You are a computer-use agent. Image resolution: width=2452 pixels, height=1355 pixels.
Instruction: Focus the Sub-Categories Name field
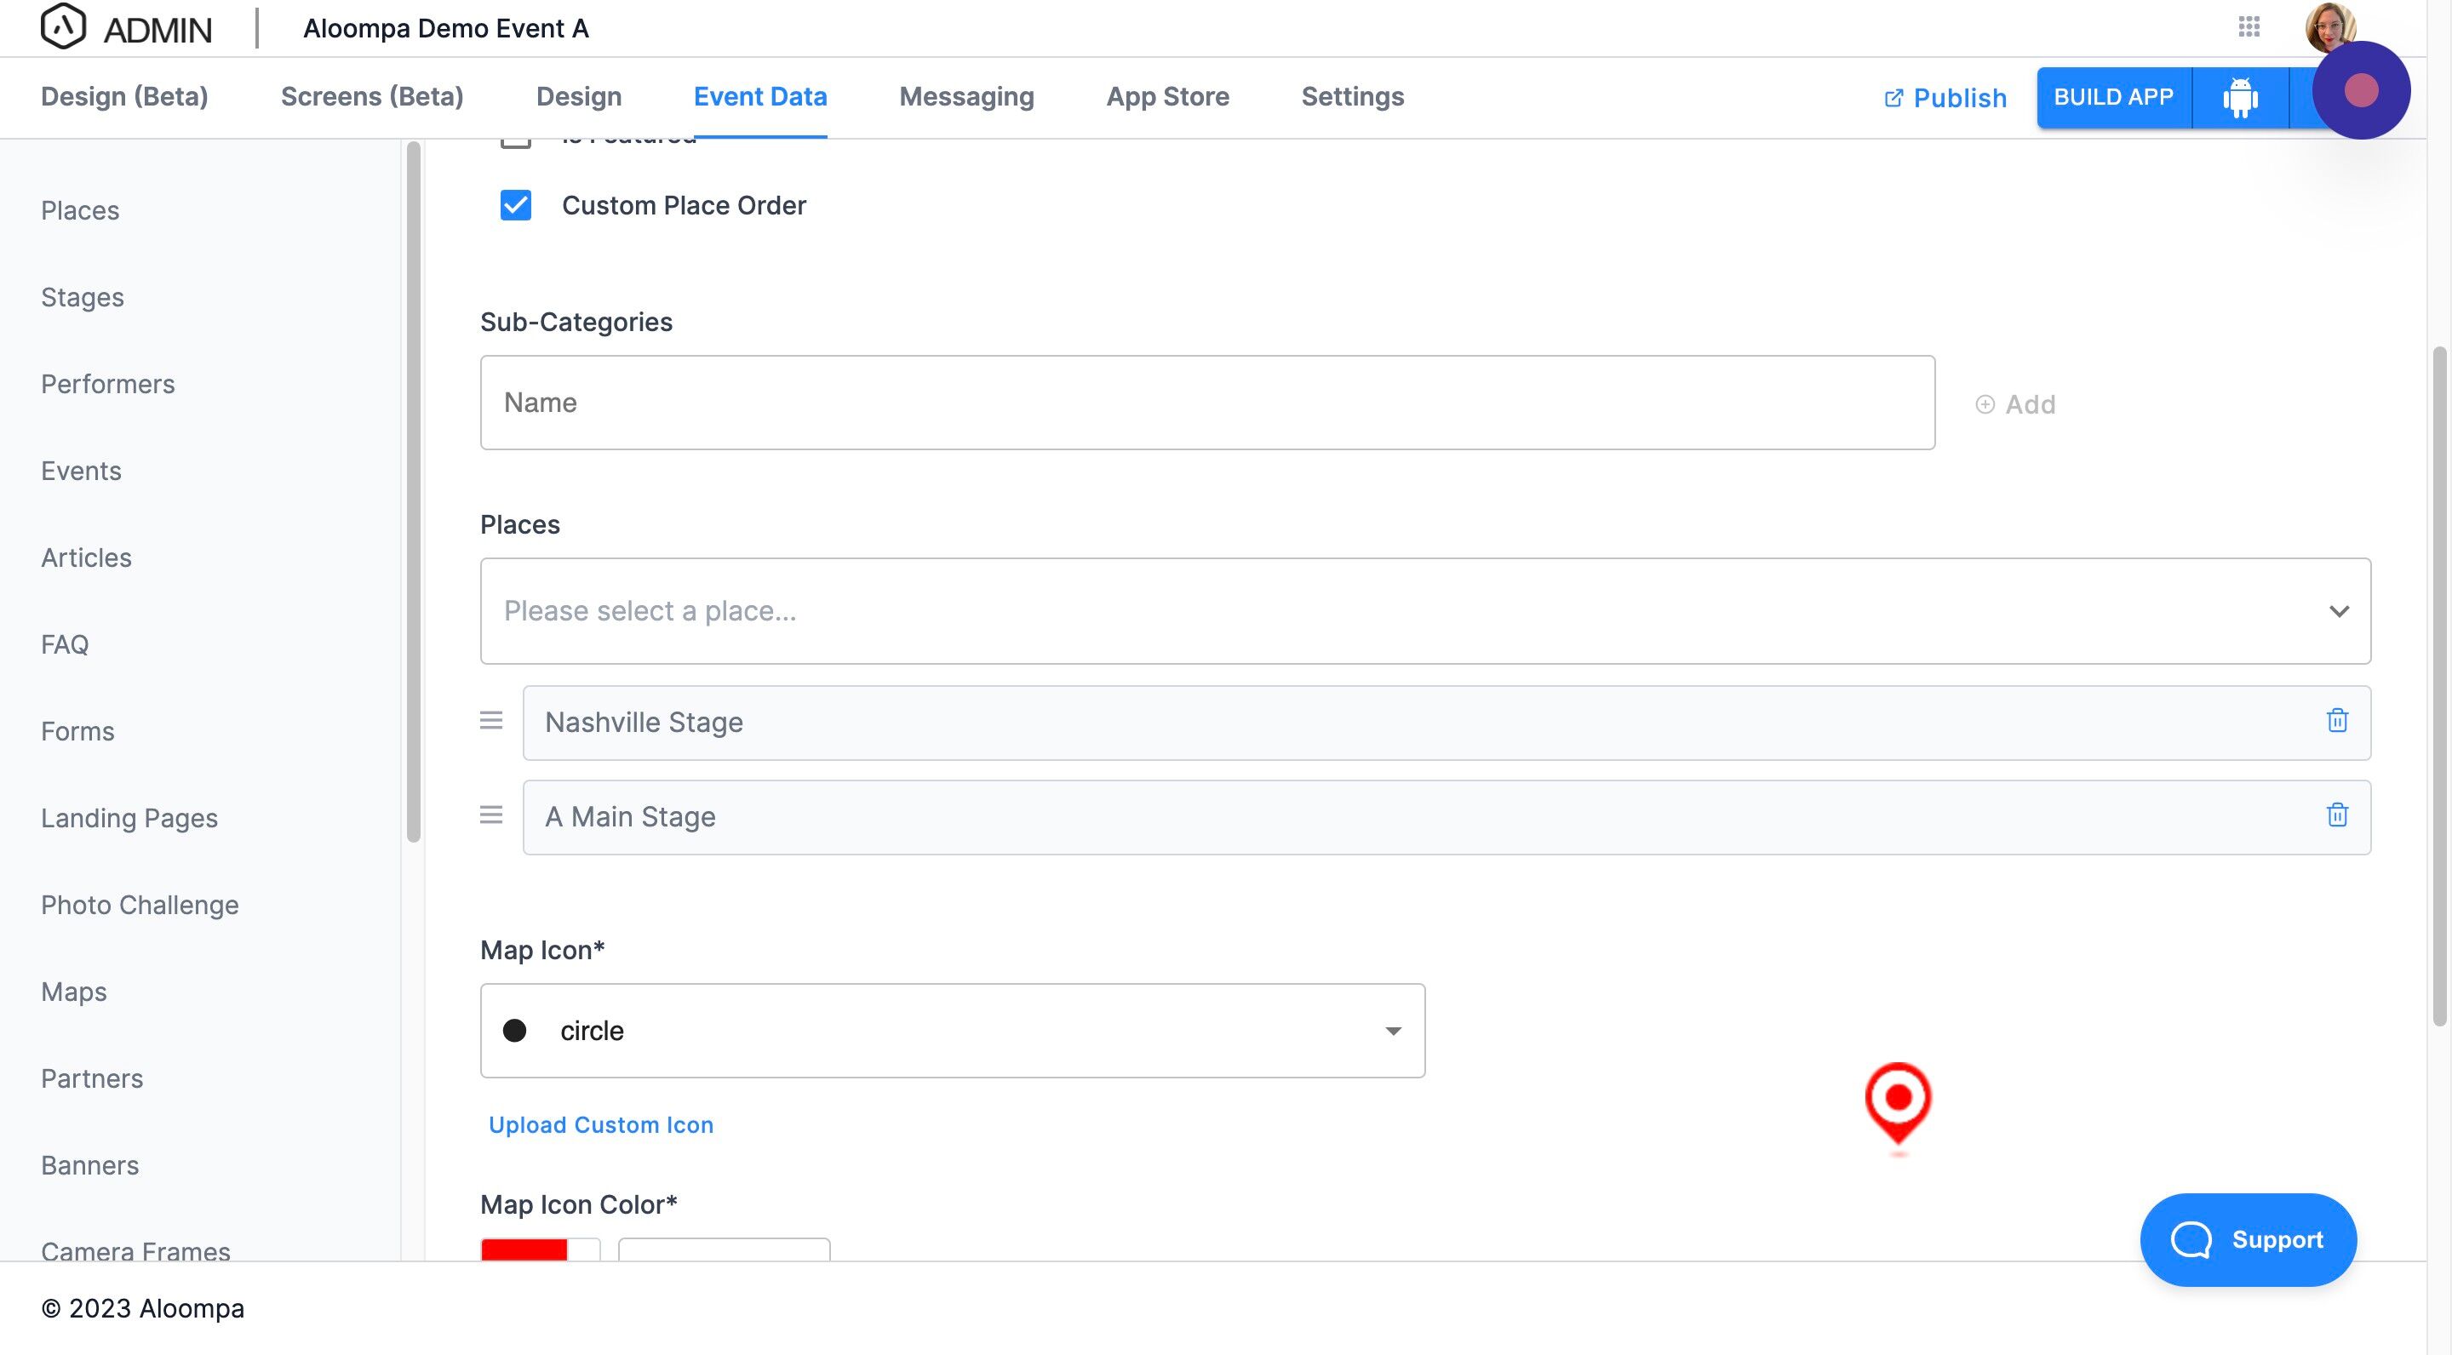(x=1207, y=403)
